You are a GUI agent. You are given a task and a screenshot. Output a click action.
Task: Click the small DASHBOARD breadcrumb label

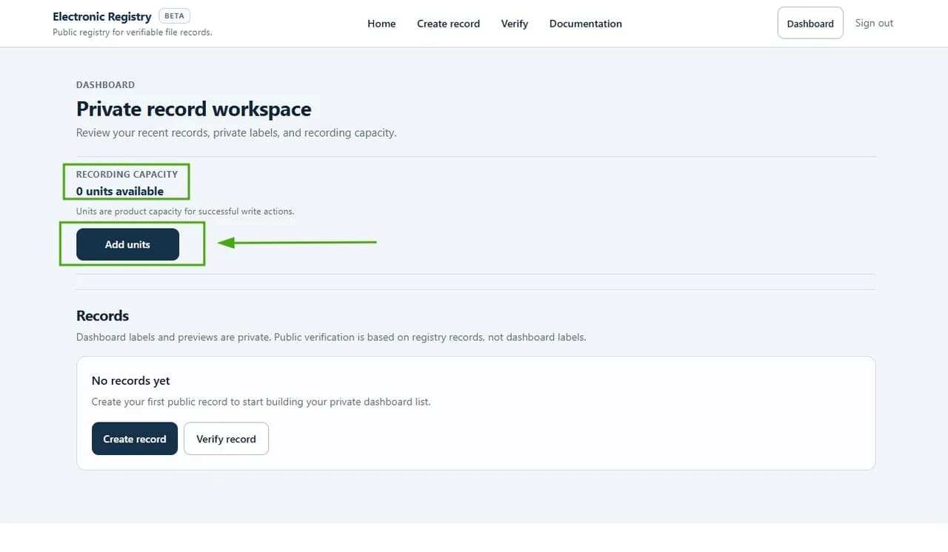tap(105, 85)
